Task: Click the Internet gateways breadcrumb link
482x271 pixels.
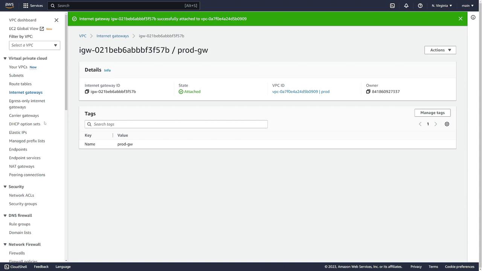Action: click(113, 36)
